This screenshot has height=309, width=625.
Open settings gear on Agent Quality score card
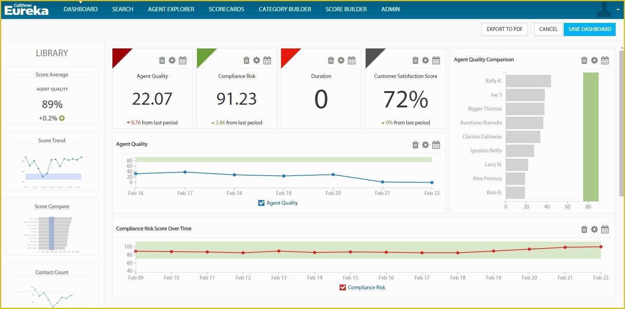point(172,60)
